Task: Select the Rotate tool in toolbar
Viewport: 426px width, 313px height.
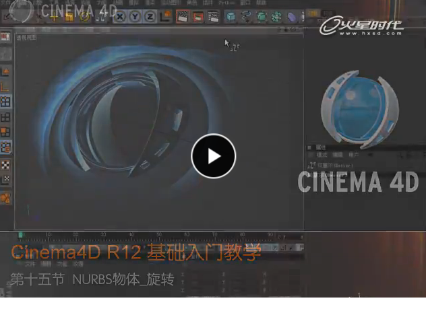Action: [x=85, y=17]
